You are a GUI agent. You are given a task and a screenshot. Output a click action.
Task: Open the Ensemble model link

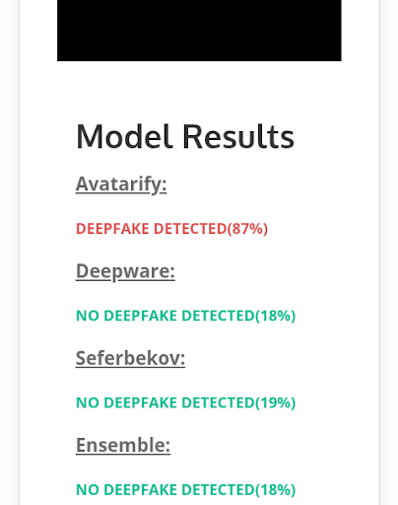click(x=123, y=445)
